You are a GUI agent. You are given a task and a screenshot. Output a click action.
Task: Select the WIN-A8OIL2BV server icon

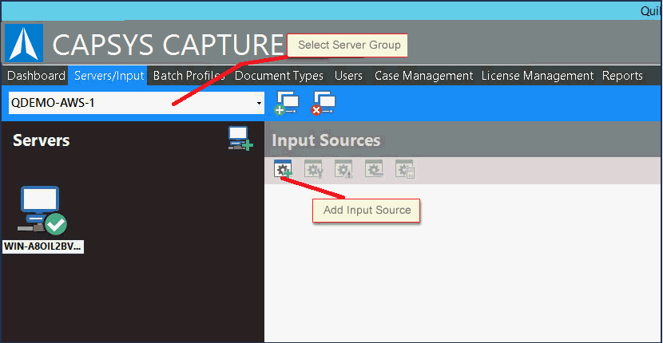coord(42,211)
